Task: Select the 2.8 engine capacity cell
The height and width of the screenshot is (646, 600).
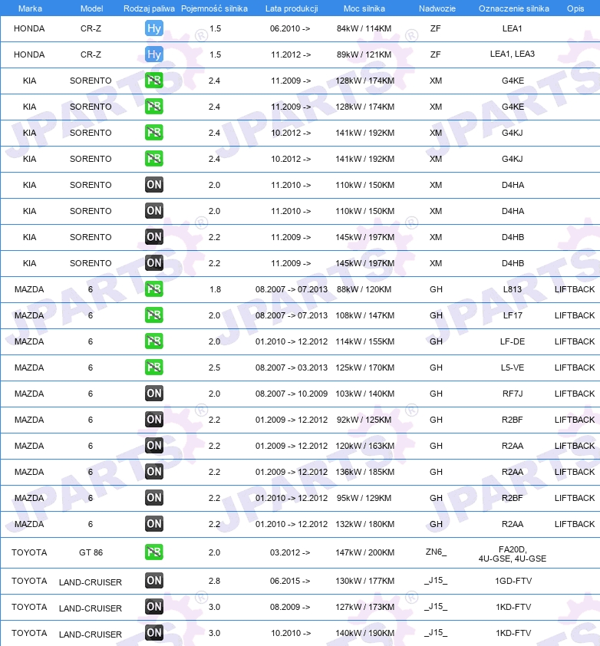Action: [x=214, y=581]
